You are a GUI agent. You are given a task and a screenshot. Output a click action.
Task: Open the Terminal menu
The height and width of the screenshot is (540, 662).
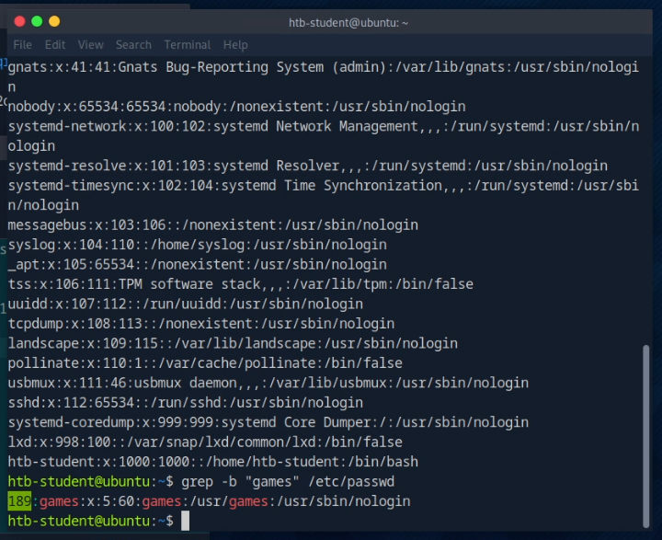tap(188, 44)
